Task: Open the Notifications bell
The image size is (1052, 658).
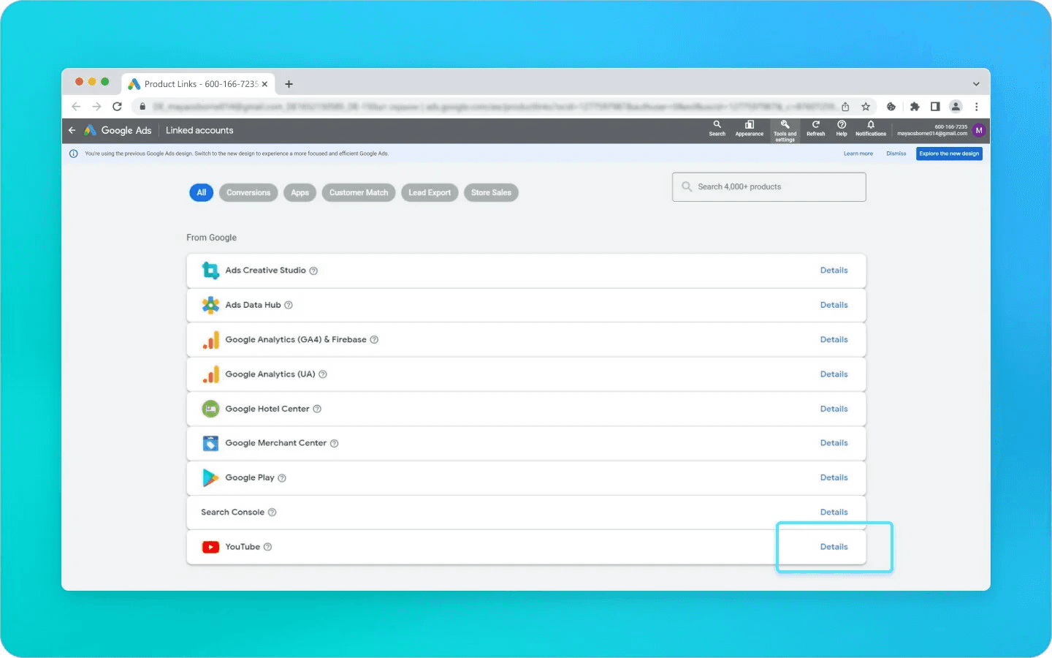Action: [871, 129]
